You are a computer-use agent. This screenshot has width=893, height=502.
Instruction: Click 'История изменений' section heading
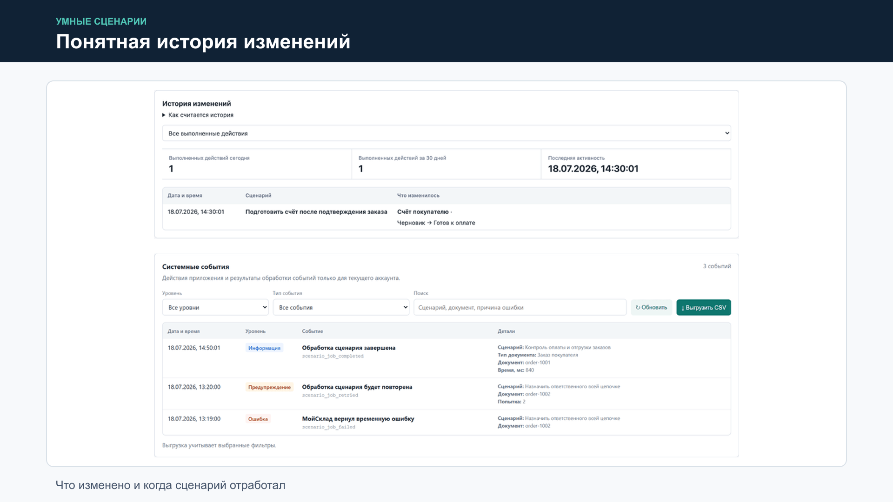[196, 104]
